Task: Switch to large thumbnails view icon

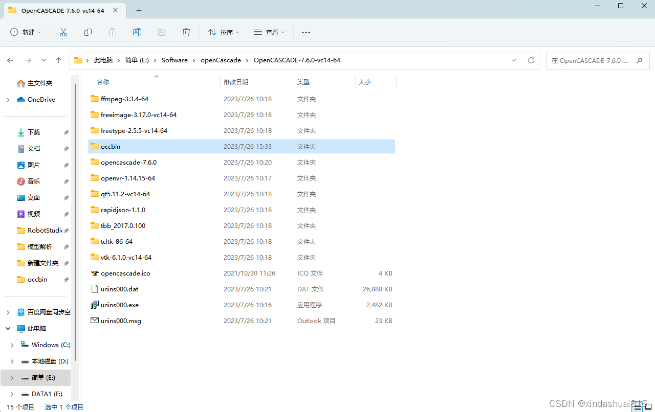Action: click(648, 407)
